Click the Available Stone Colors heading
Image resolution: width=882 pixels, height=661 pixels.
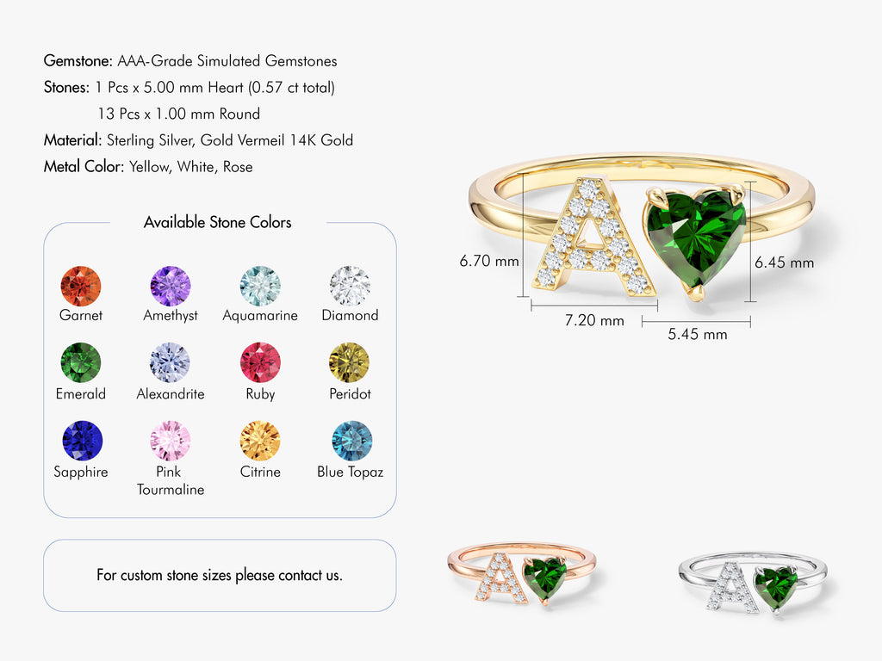tap(218, 222)
